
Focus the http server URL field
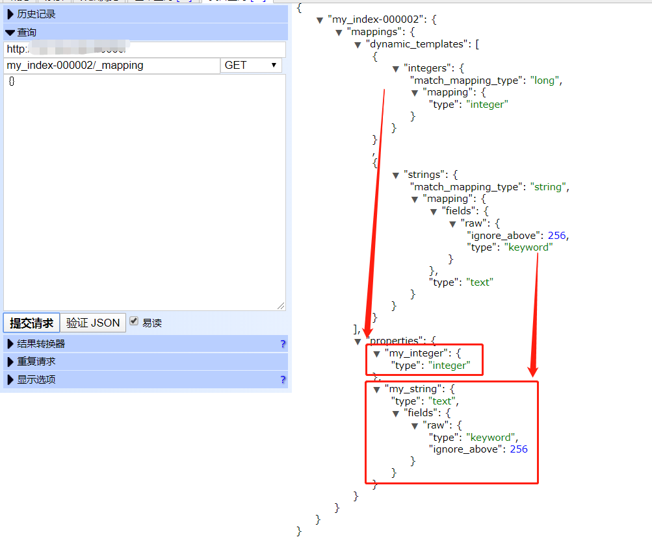145,49
